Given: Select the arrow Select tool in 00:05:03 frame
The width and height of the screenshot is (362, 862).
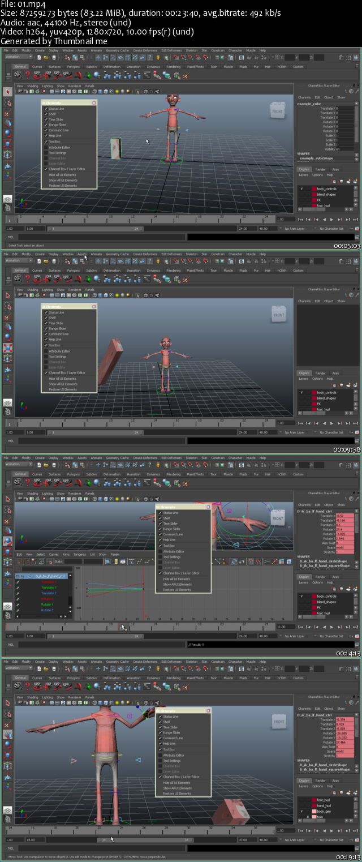Looking at the screenshot, I should tap(8, 92).
